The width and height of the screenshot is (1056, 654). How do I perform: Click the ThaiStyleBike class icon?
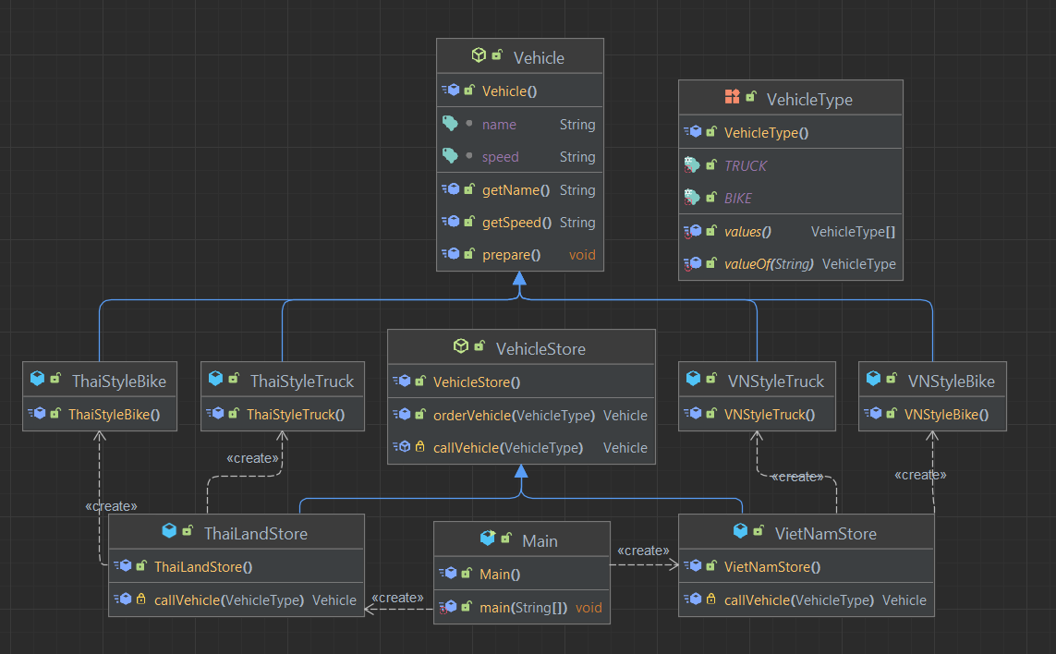[37, 380]
